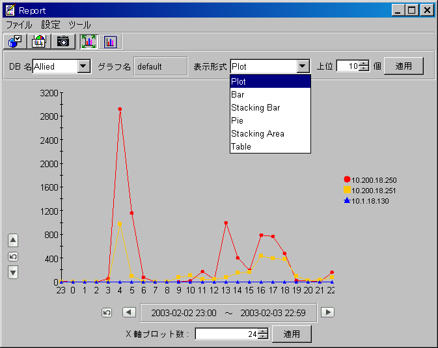Toggle the fit-graph-to-window toolbar icon
The image size is (438, 348).
[x=89, y=42]
